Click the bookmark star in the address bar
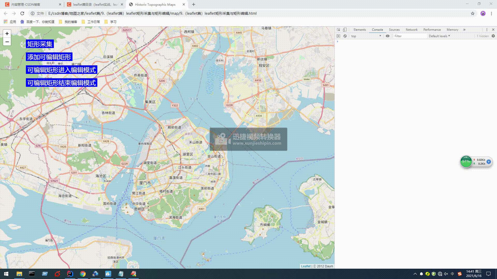Viewport: 497px width, 279px height. pos(473,13)
